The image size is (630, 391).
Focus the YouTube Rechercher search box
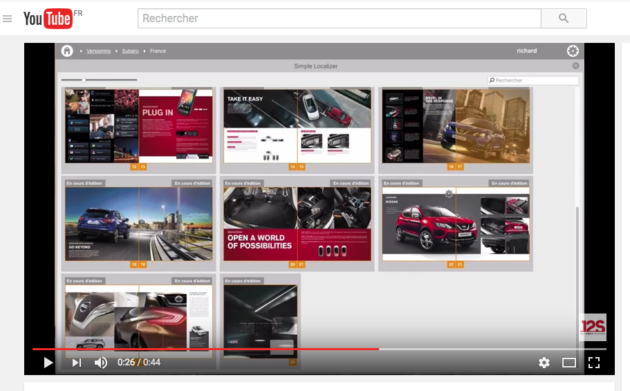pos(339,19)
